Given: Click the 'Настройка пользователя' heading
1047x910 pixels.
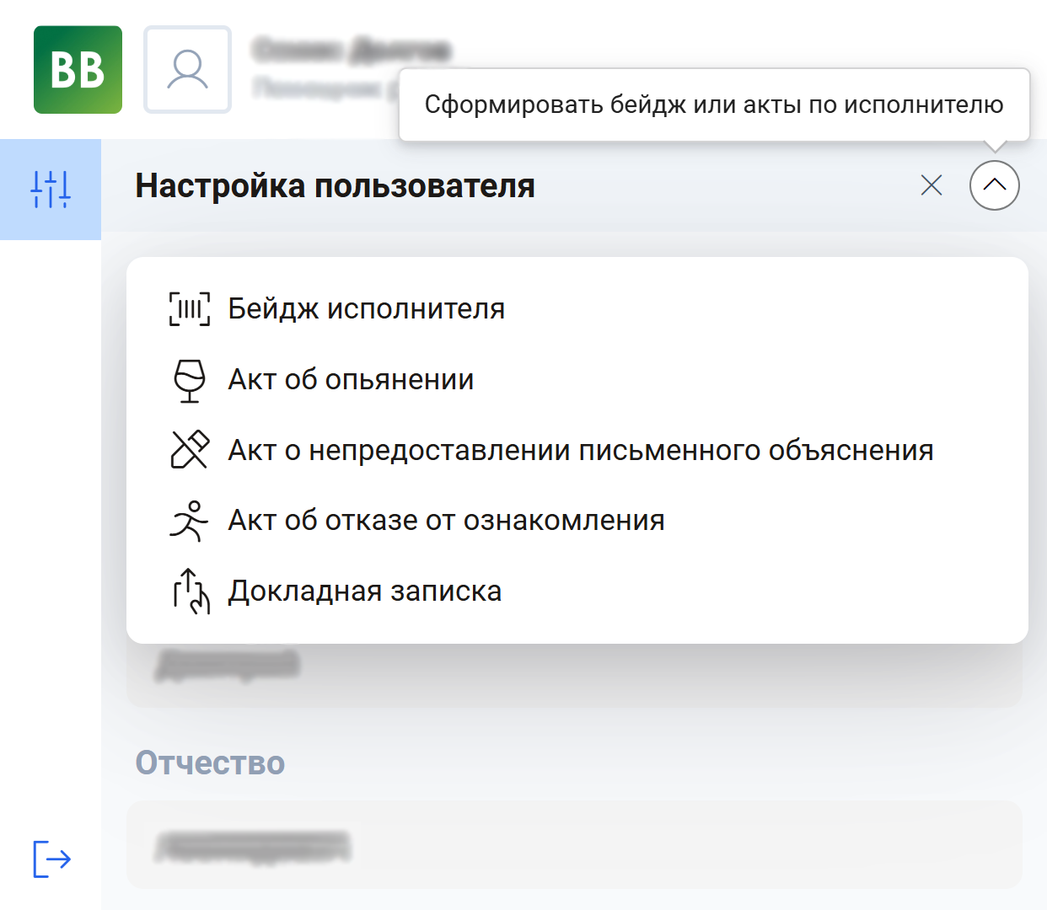Looking at the screenshot, I should pyautogui.click(x=336, y=186).
